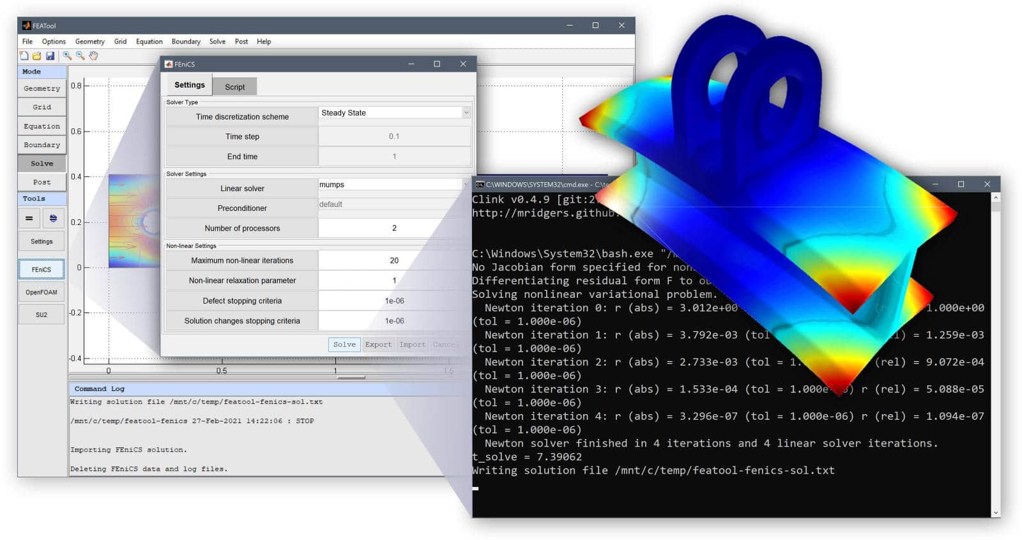Click "Importing FEniCS solution." in the Command Log
The height and width of the screenshot is (540, 1022).
coord(128,450)
